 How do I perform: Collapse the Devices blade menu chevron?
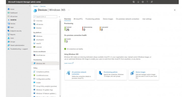[59, 17]
